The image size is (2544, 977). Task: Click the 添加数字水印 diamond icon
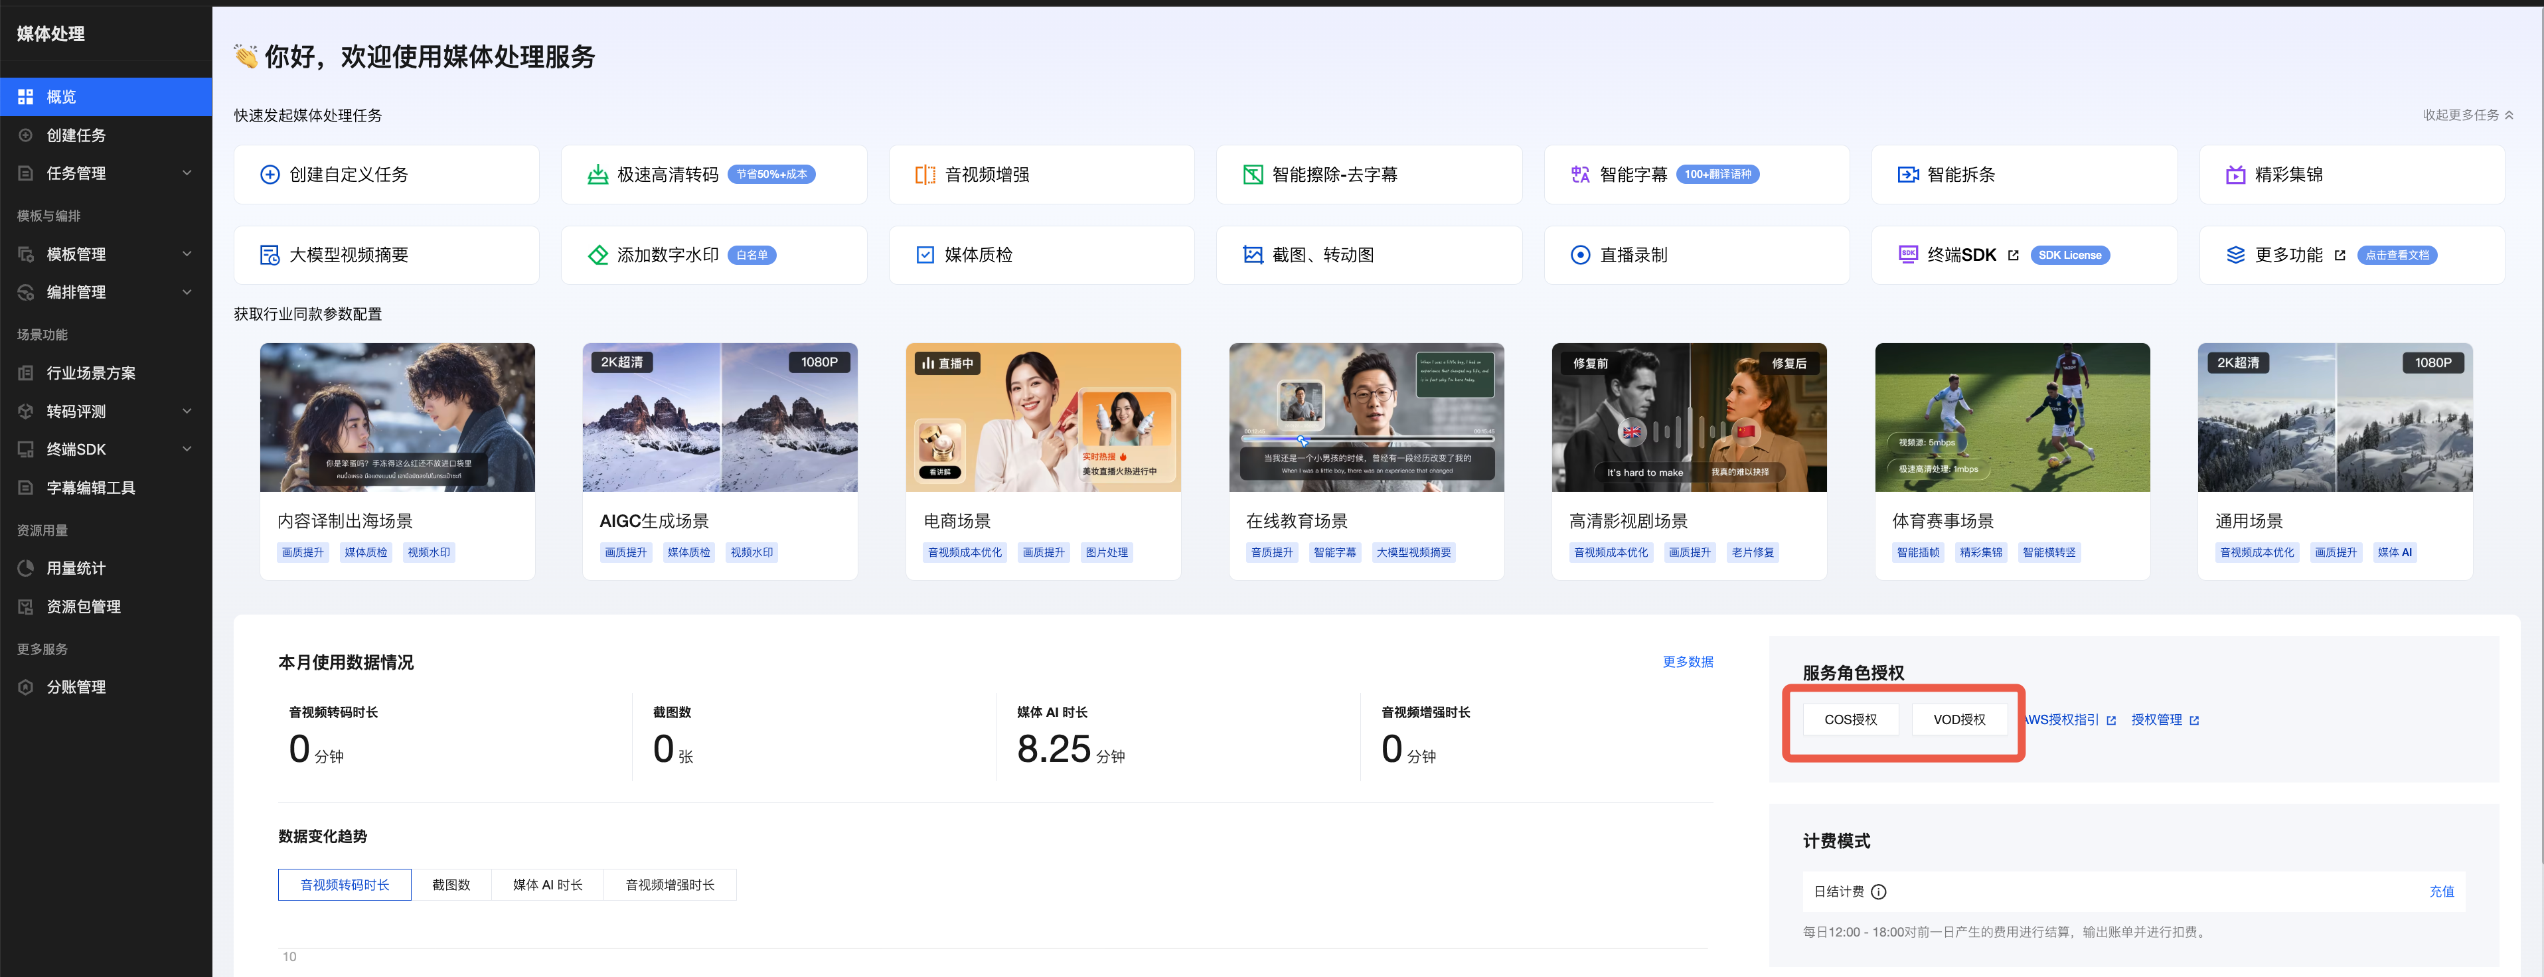(597, 256)
